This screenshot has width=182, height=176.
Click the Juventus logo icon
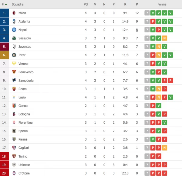pyautogui.click(x=14, y=47)
